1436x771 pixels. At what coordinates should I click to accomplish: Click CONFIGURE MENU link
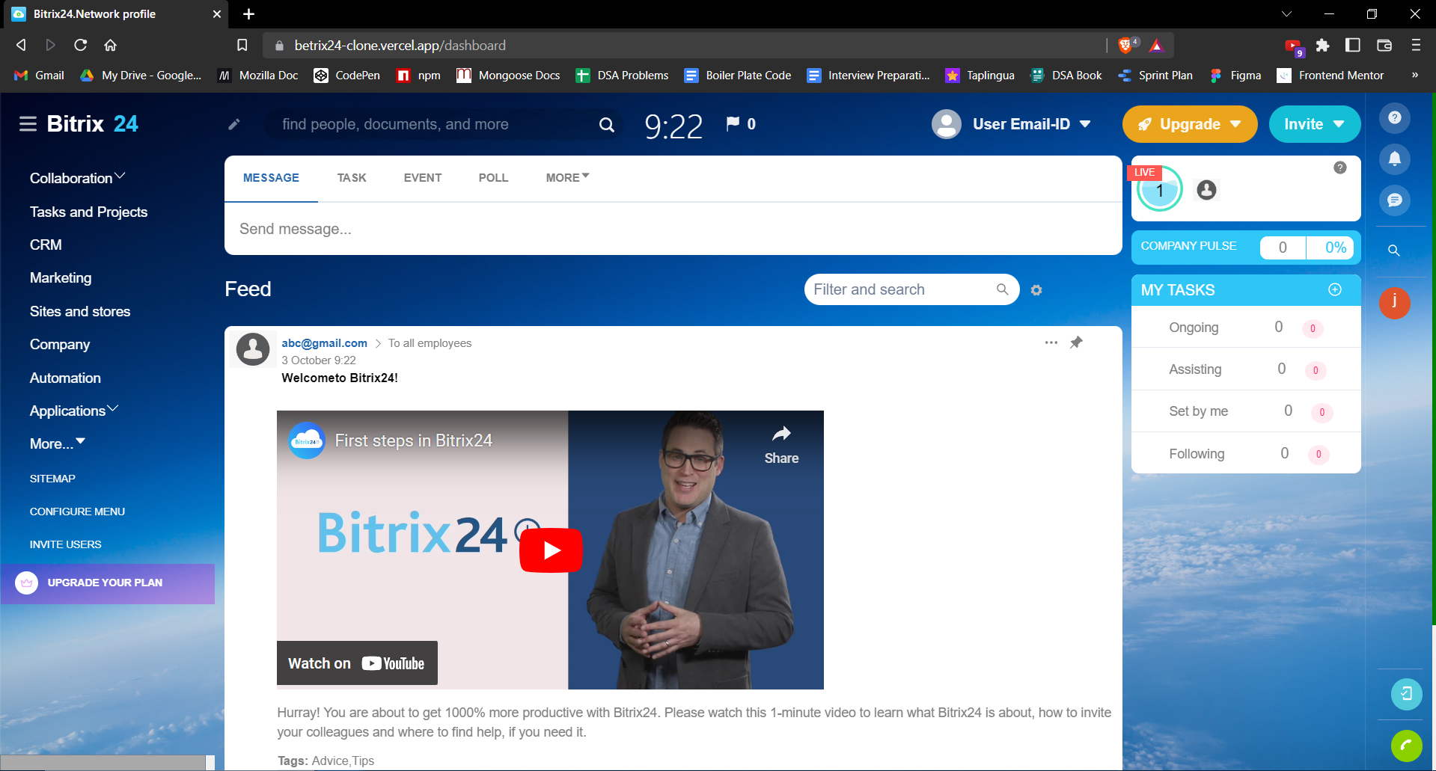click(77, 512)
